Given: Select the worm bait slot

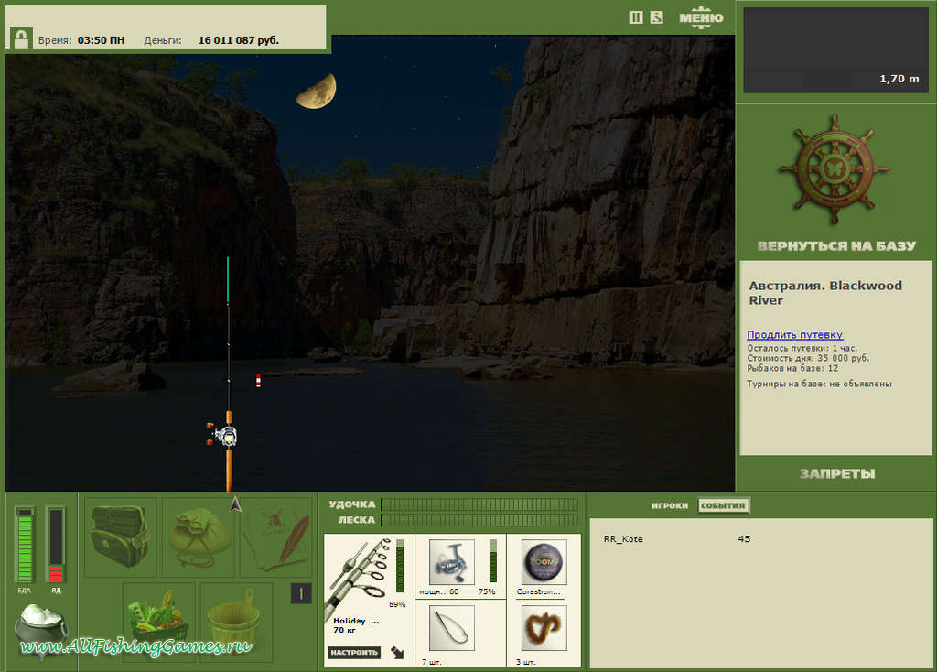Looking at the screenshot, I should (x=544, y=628).
